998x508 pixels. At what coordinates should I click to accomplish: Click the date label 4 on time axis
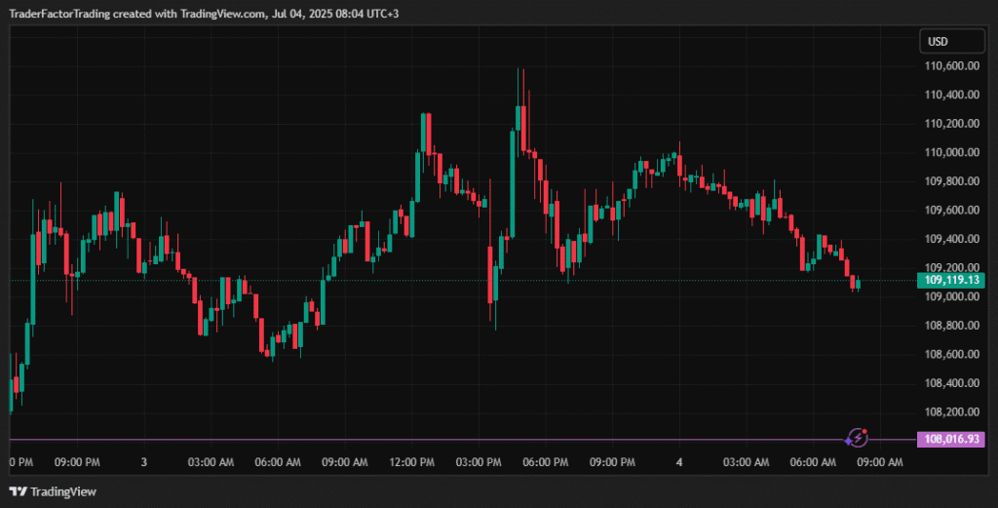click(x=679, y=462)
